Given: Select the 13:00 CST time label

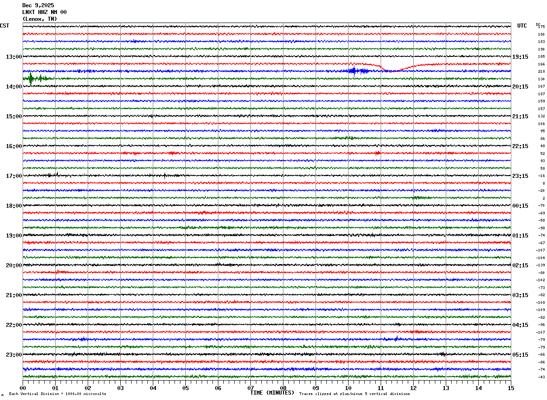Looking at the screenshot, I should pos(14,57).
